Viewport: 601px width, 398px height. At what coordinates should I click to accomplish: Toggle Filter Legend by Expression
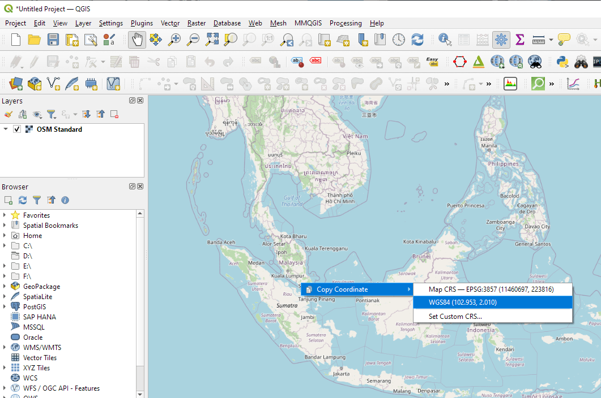pyautogui.click(x=51, y=114)
